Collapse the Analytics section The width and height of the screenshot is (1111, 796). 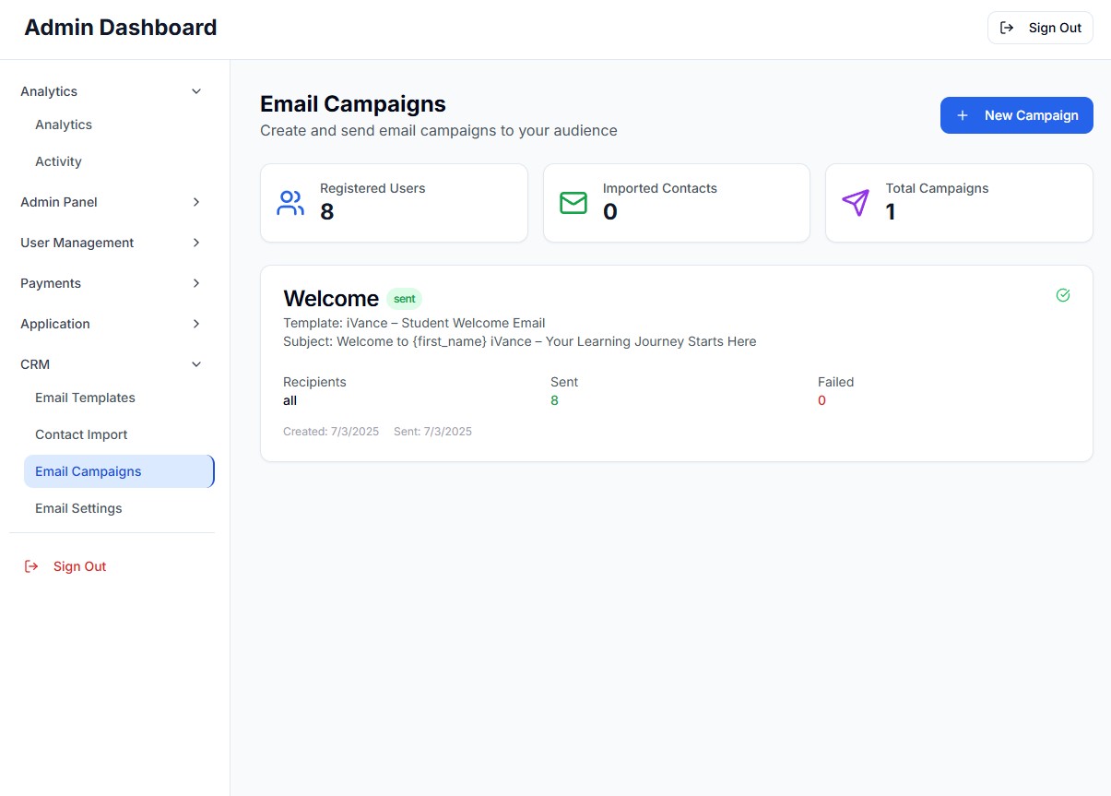[195, 91]
